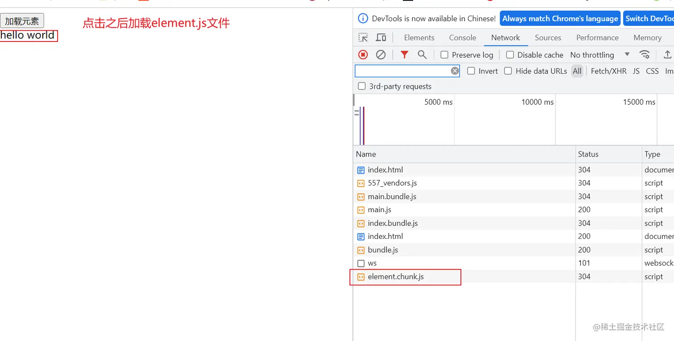Stop recording network log
The width and height of the screenshot is (674, 341).
(x=363, y=55)
